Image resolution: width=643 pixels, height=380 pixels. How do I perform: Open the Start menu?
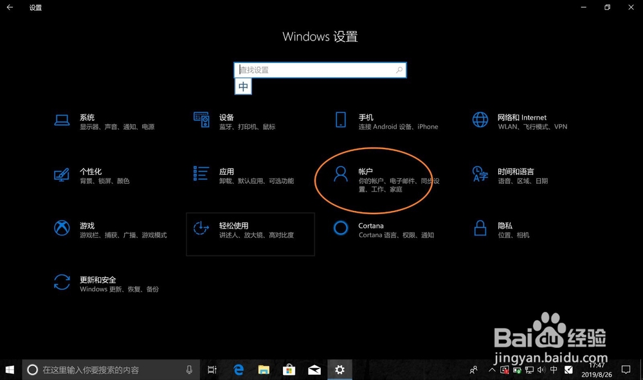10,370
